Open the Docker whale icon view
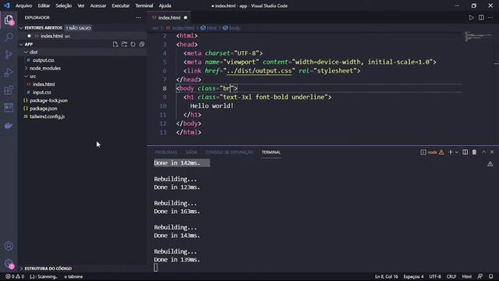 [x=9, y=125]
